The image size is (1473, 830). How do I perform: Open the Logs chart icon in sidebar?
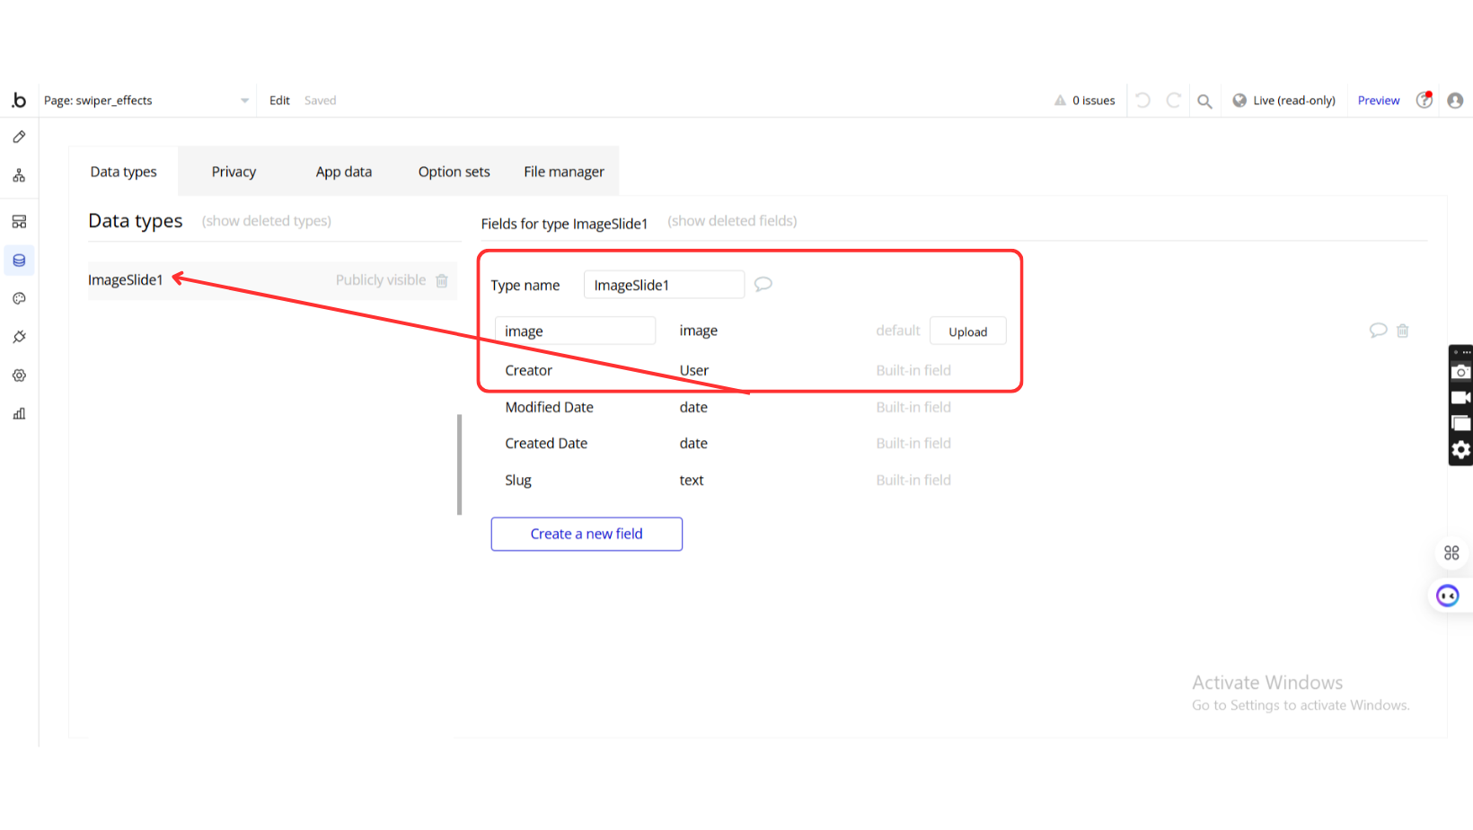[19, 414]
